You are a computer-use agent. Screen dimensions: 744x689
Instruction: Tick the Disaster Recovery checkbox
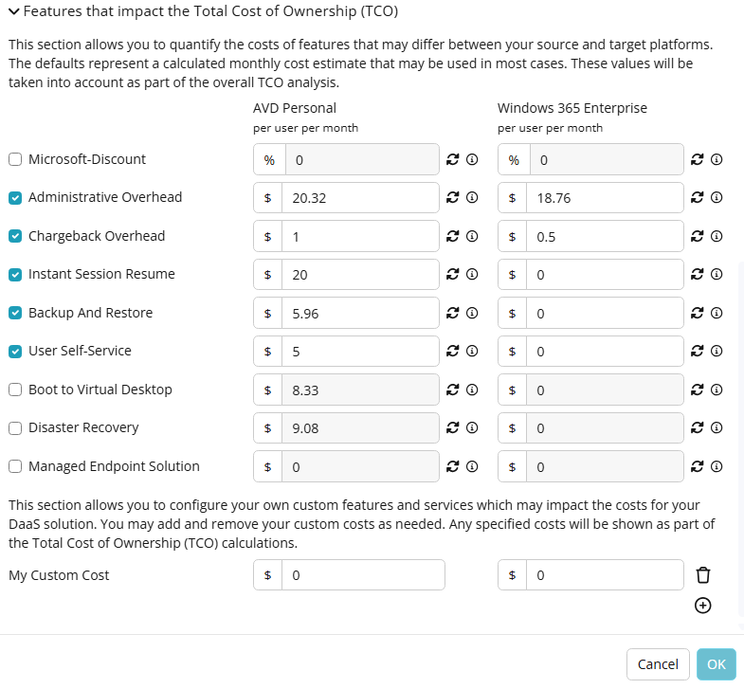coord(15,428)
